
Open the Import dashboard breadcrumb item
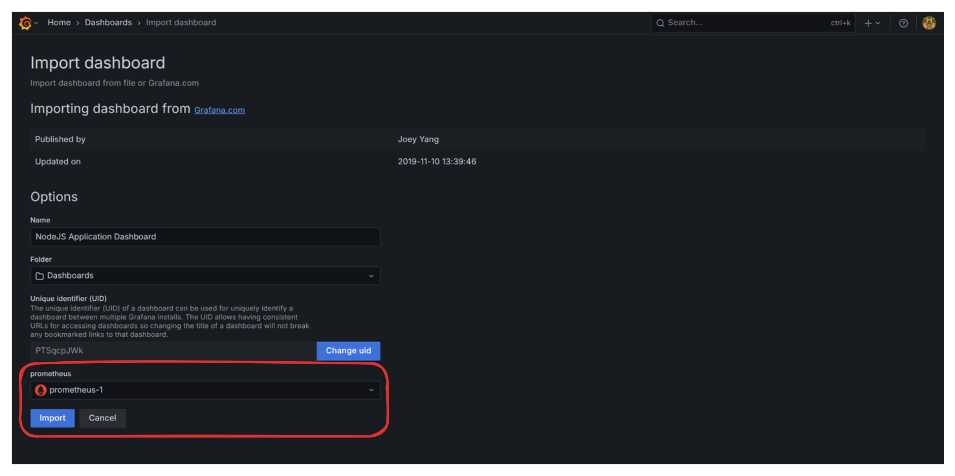pos(181,23)
